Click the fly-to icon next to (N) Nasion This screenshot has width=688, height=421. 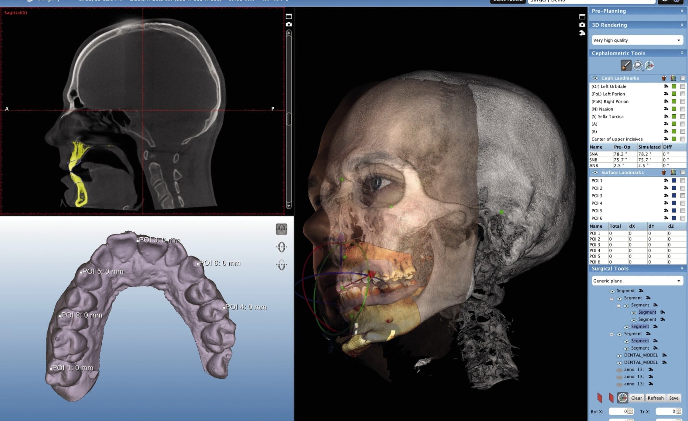click(x=666, y=109)
